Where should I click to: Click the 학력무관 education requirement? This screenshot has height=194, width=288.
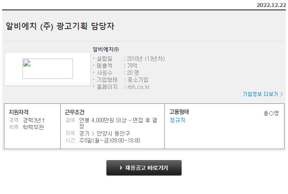coord(33,127)
